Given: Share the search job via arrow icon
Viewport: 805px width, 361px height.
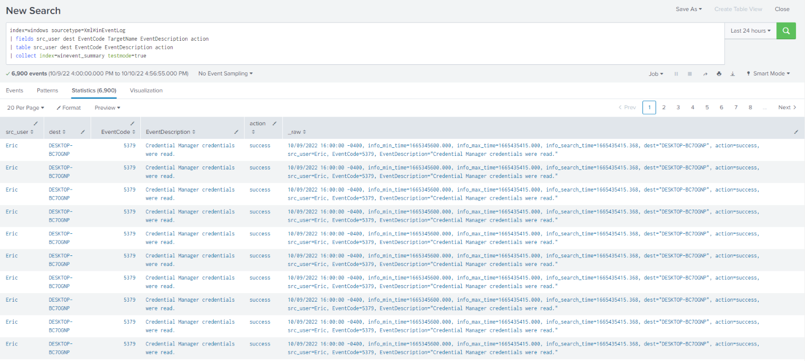Looking at the screenshot, I should coord(705,74).
